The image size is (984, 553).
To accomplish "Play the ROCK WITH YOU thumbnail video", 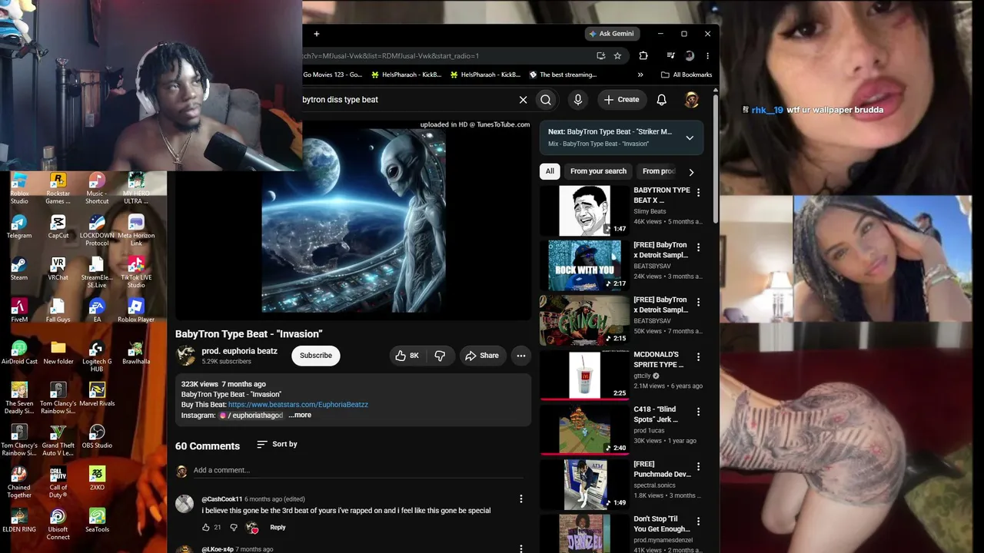I will 584,265.
